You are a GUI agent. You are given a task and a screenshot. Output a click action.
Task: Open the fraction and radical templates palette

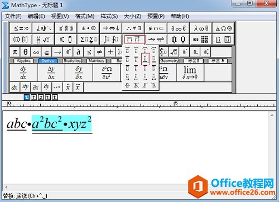point(44,39)
